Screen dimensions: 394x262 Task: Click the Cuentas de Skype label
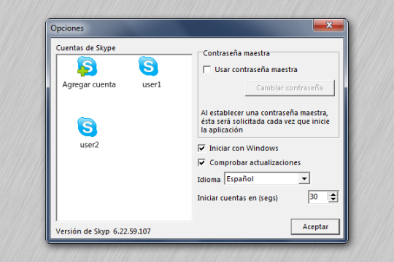pos(85,48)
